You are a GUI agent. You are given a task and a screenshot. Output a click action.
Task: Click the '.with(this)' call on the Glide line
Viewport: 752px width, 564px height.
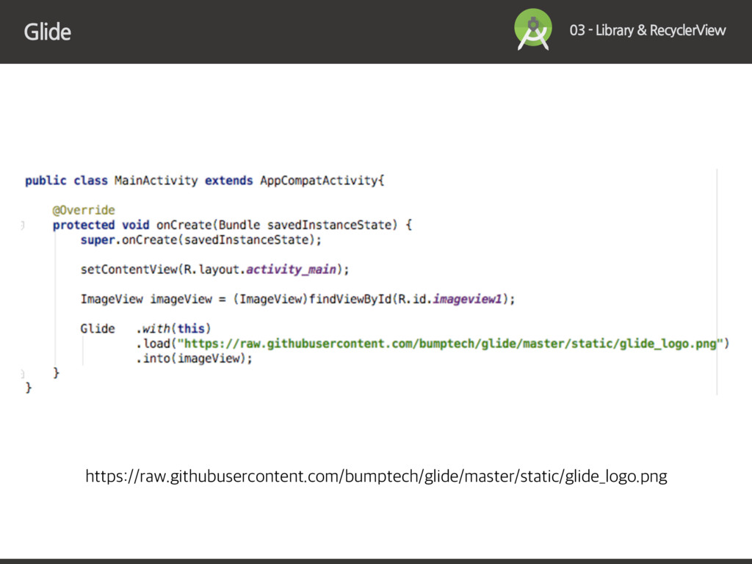[x=173, y=329]
